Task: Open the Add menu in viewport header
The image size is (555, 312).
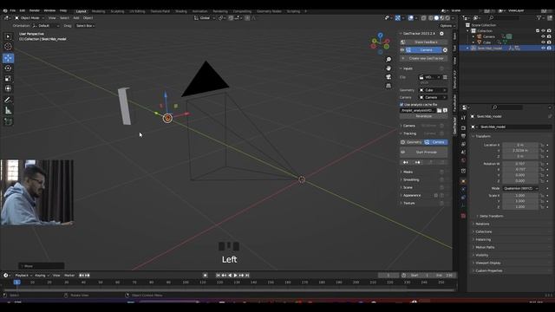Action: tap(76, 18)
